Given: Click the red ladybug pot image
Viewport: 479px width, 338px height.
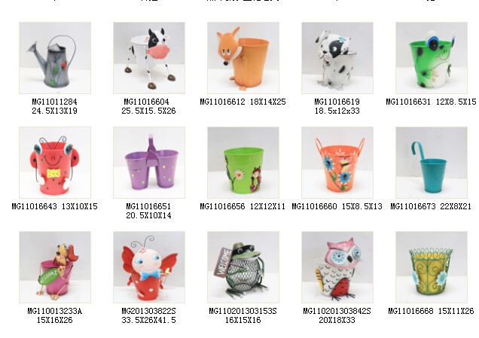Looking at the screenshot, I should point(55,163).
